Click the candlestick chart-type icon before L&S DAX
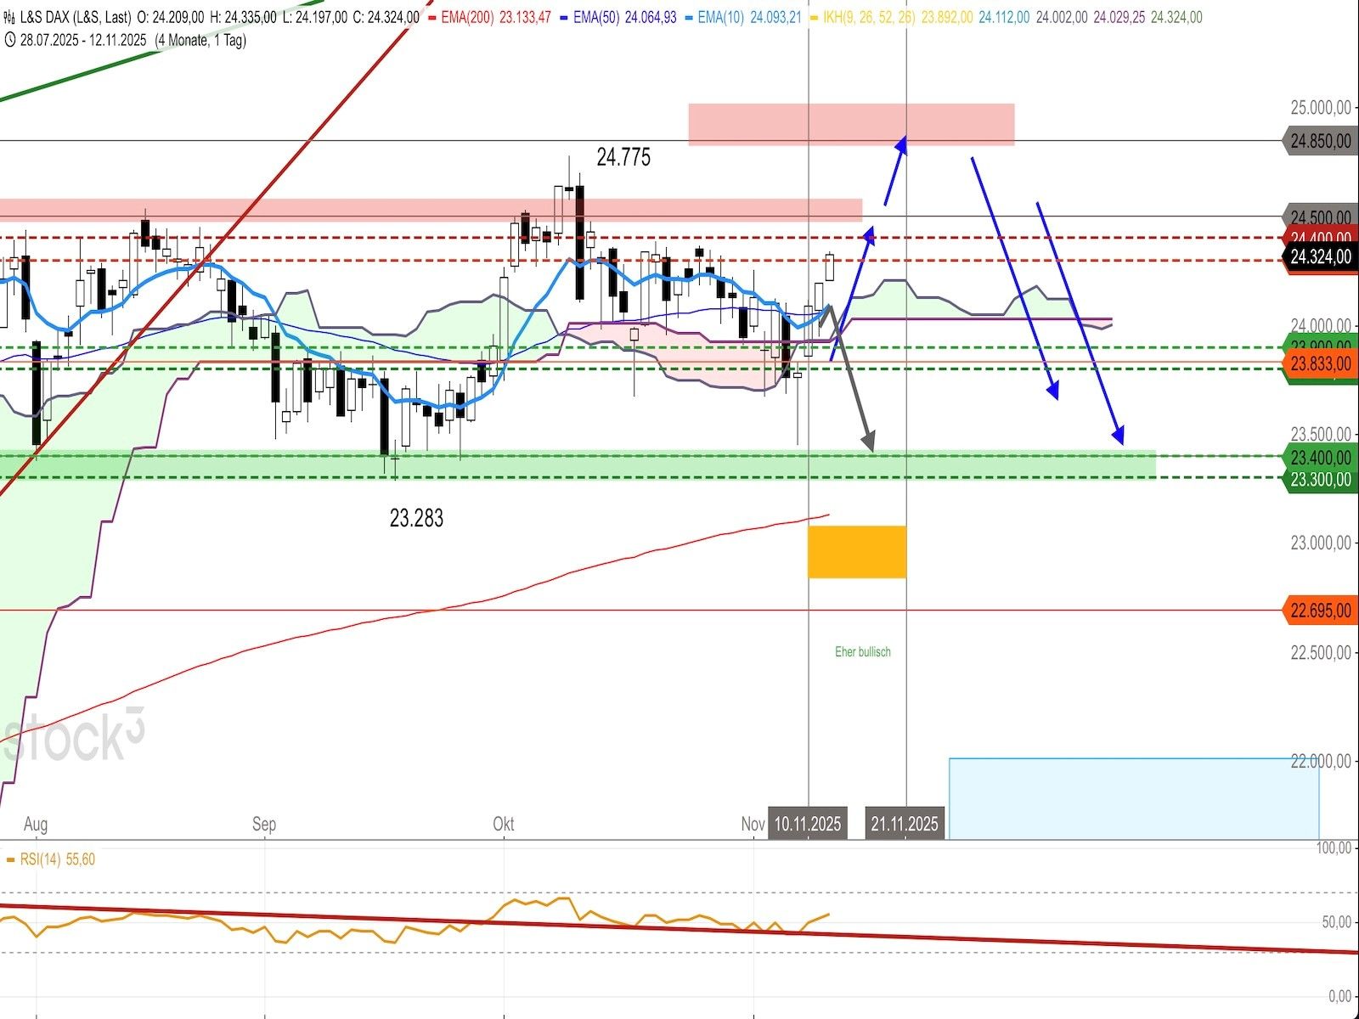This screenshot has width=1359, height=1019. pos(8,17)
